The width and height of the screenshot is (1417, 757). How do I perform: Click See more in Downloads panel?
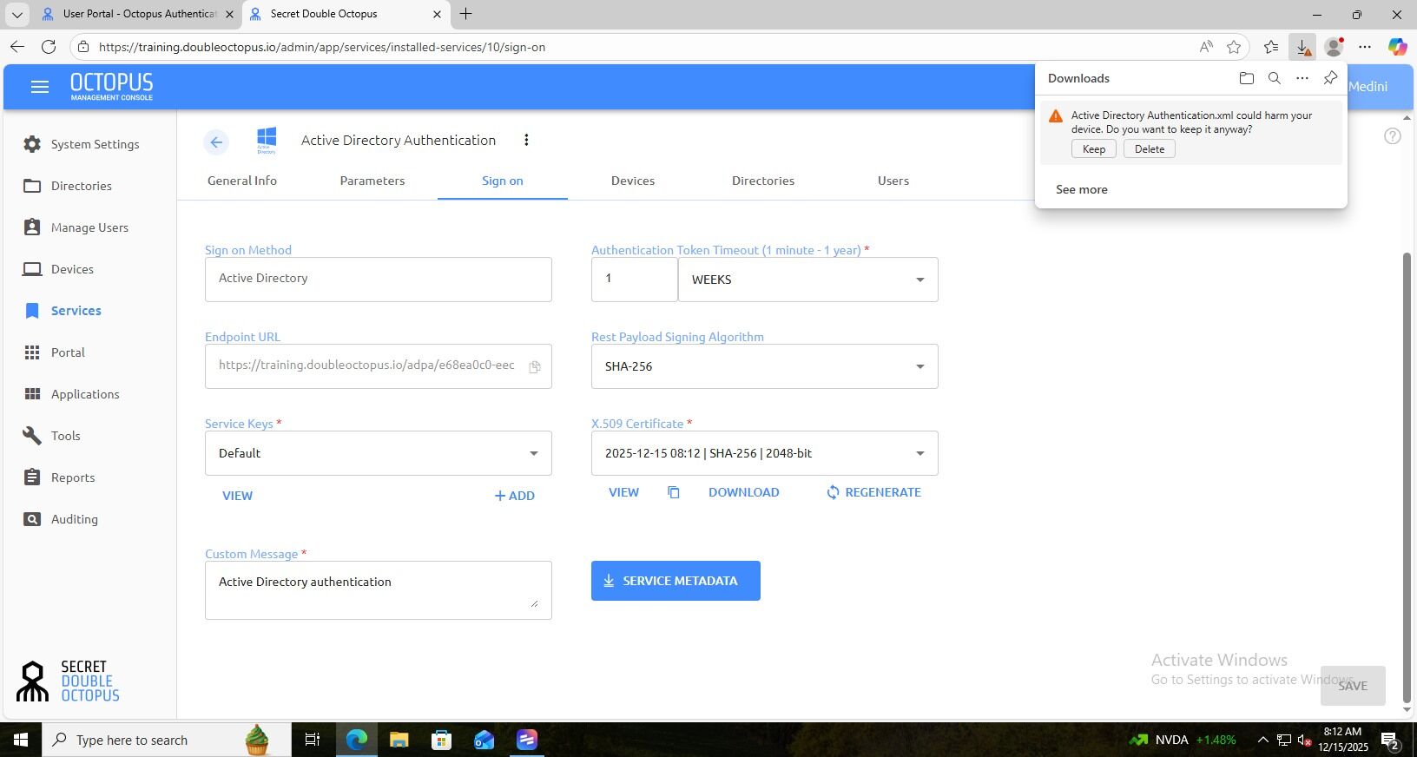[1082, 189]
